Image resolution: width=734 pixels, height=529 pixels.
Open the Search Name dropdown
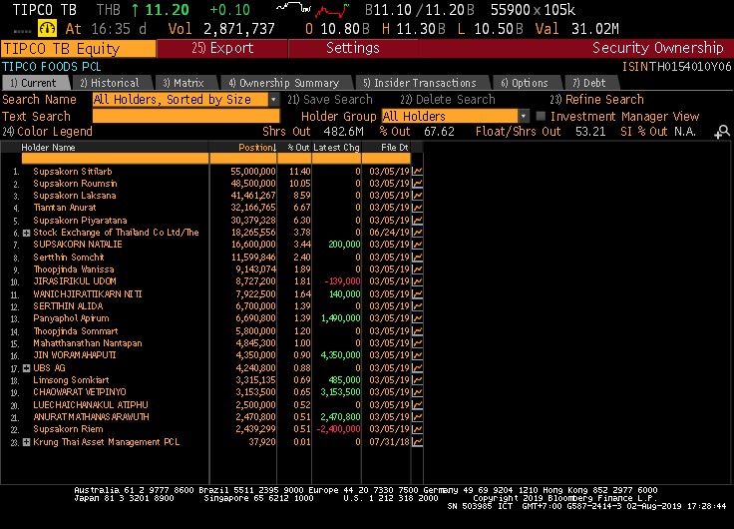[274, 100]
